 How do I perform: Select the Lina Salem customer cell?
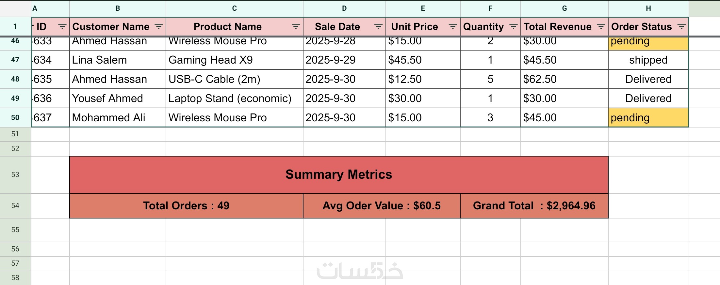pyautogui.click(x=118, y=60)
